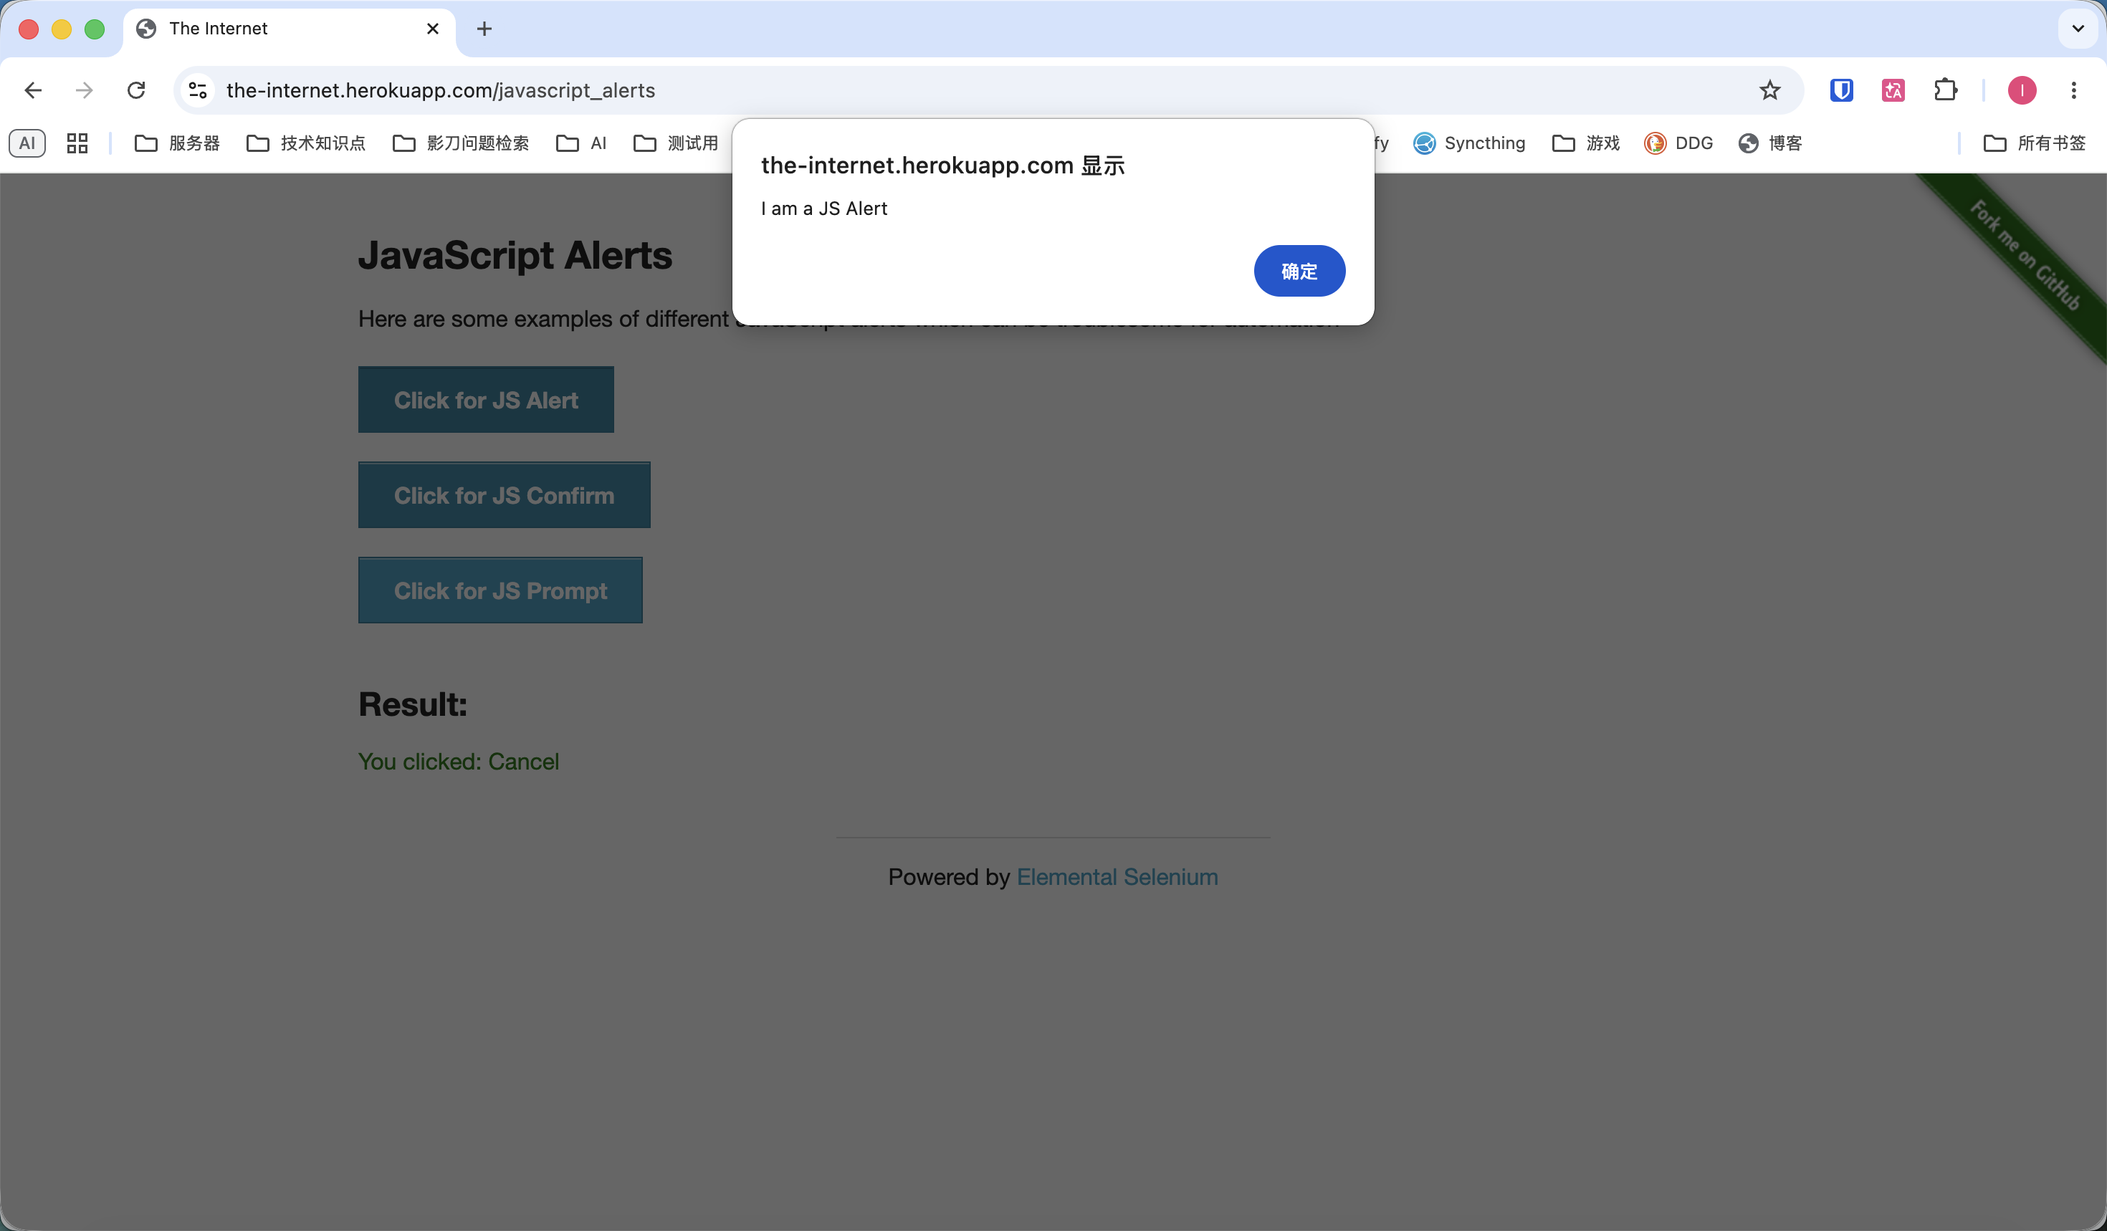The image size is (2107, 1231).
Task: Follow the Elemental Selenium link
Action: (1117, 876)
